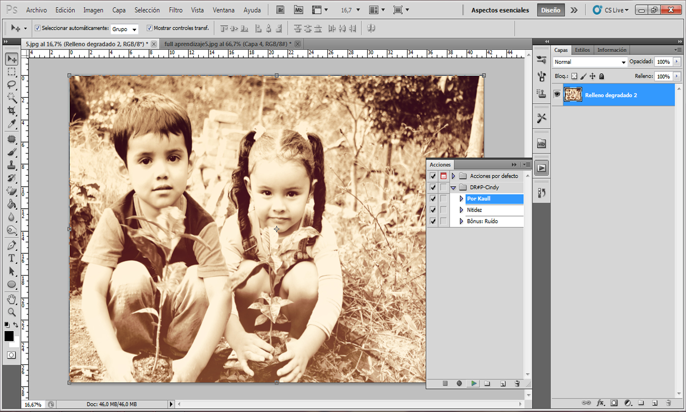Click Aspectos esenciales workspace button
Screen dimensions: 686x412
tap(500, 10)
